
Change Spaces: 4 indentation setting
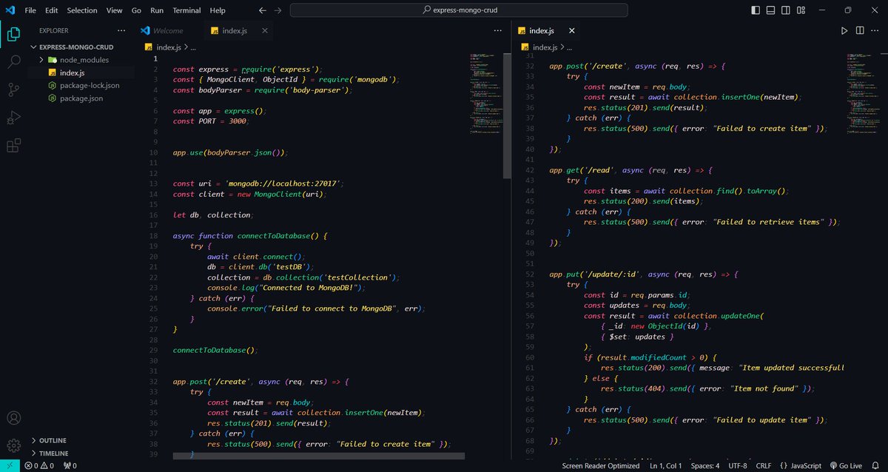click(704, 465)
